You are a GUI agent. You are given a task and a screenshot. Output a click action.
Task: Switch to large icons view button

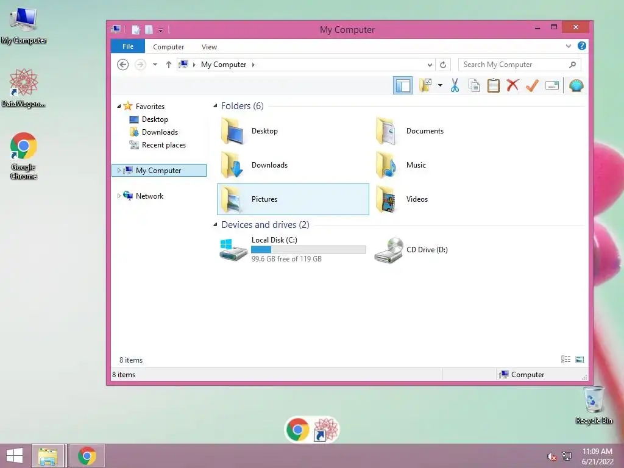(x=580, y=360)
